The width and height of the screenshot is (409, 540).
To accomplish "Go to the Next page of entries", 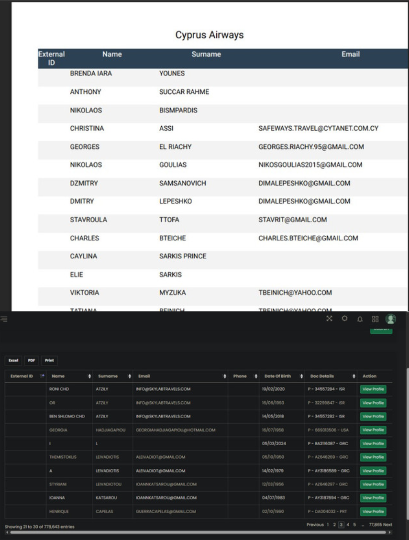I will tap(387, 525).
